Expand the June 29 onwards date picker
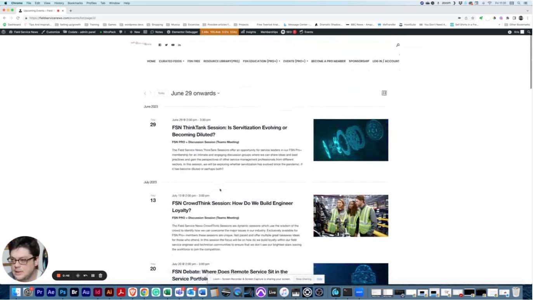Viewport: 533px width, 300px height. [195, 93]
